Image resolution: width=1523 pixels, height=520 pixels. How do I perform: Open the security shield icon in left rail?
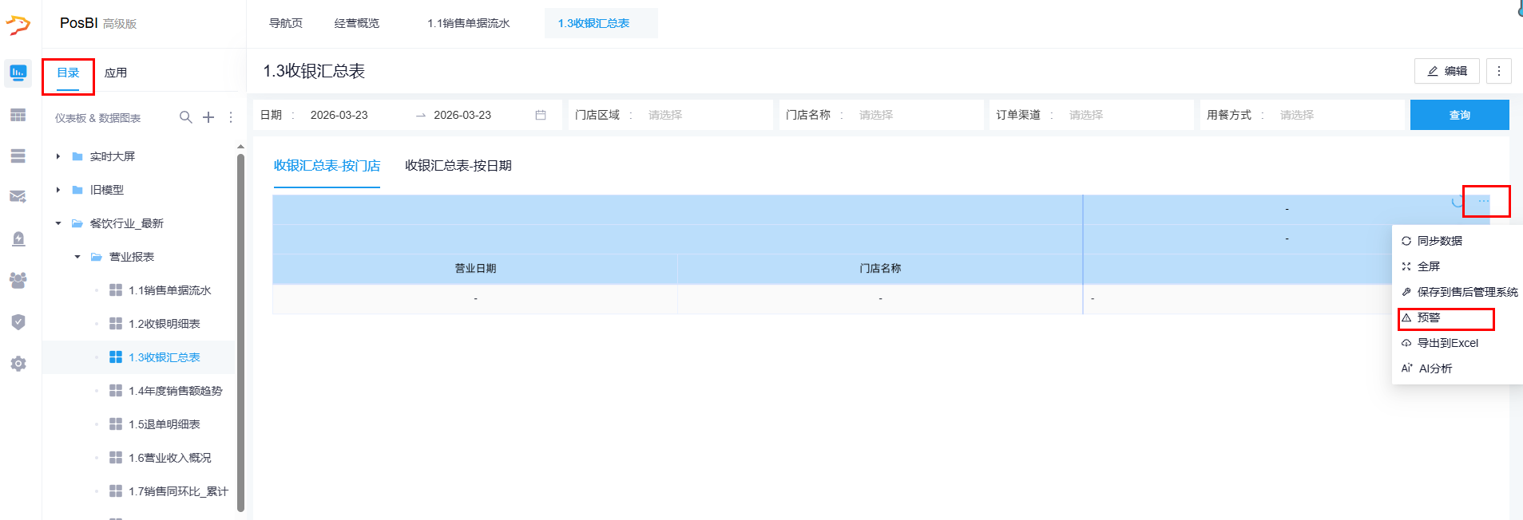(x=18, y=321)
